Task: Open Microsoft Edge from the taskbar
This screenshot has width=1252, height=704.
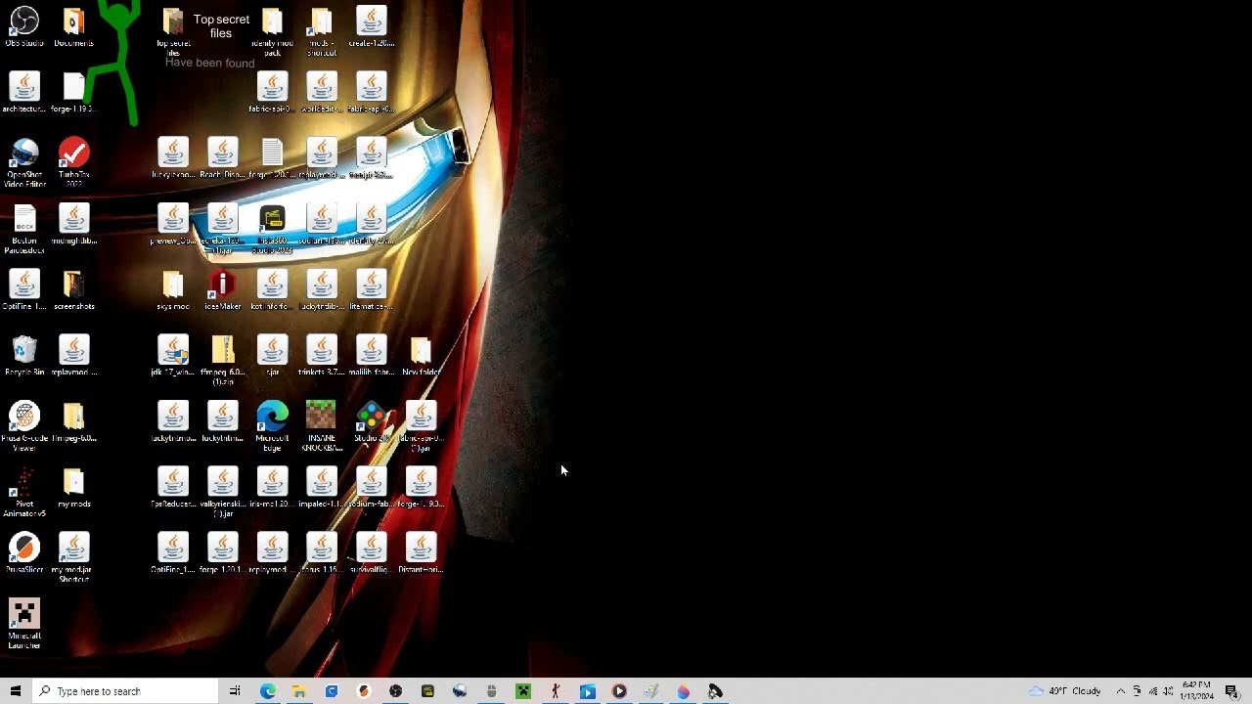Action: [x=267, y=691]
